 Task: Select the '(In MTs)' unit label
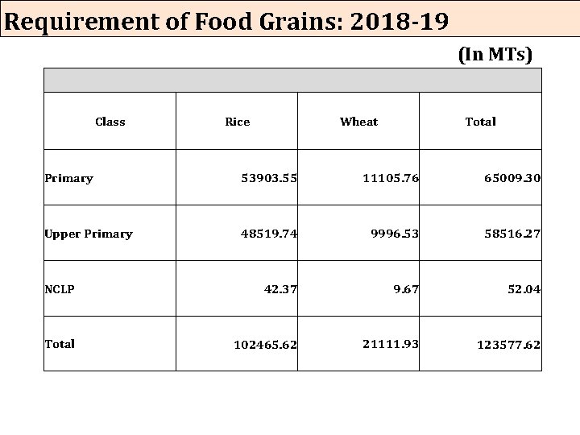[x=495, y=55]
